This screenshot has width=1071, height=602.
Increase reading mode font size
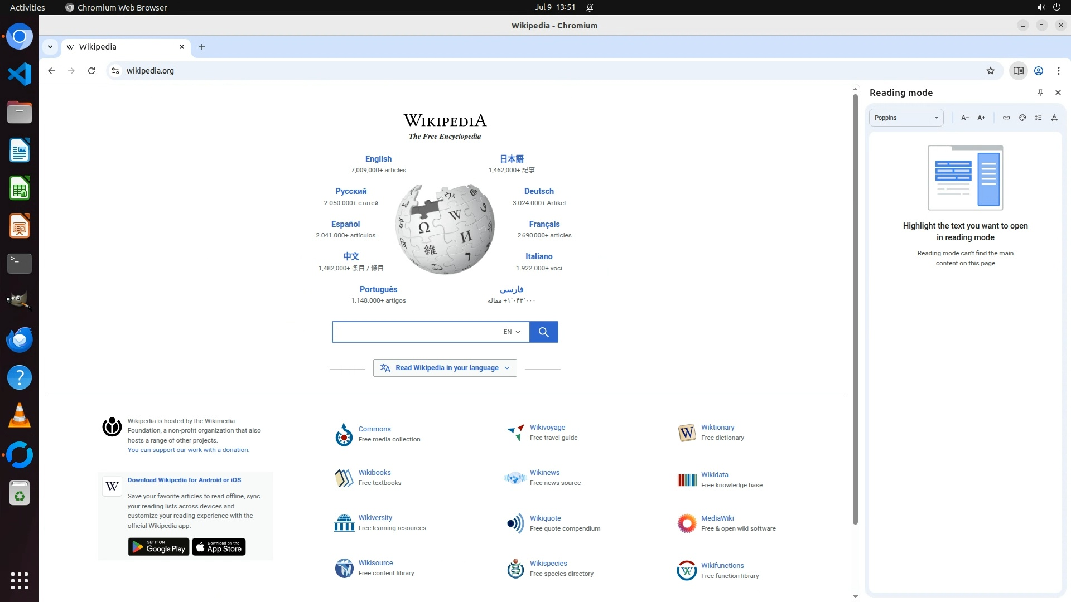[x=981, y=118]
